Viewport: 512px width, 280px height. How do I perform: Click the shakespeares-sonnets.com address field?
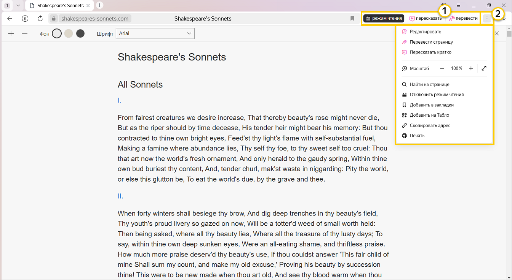tap(95, 19)
